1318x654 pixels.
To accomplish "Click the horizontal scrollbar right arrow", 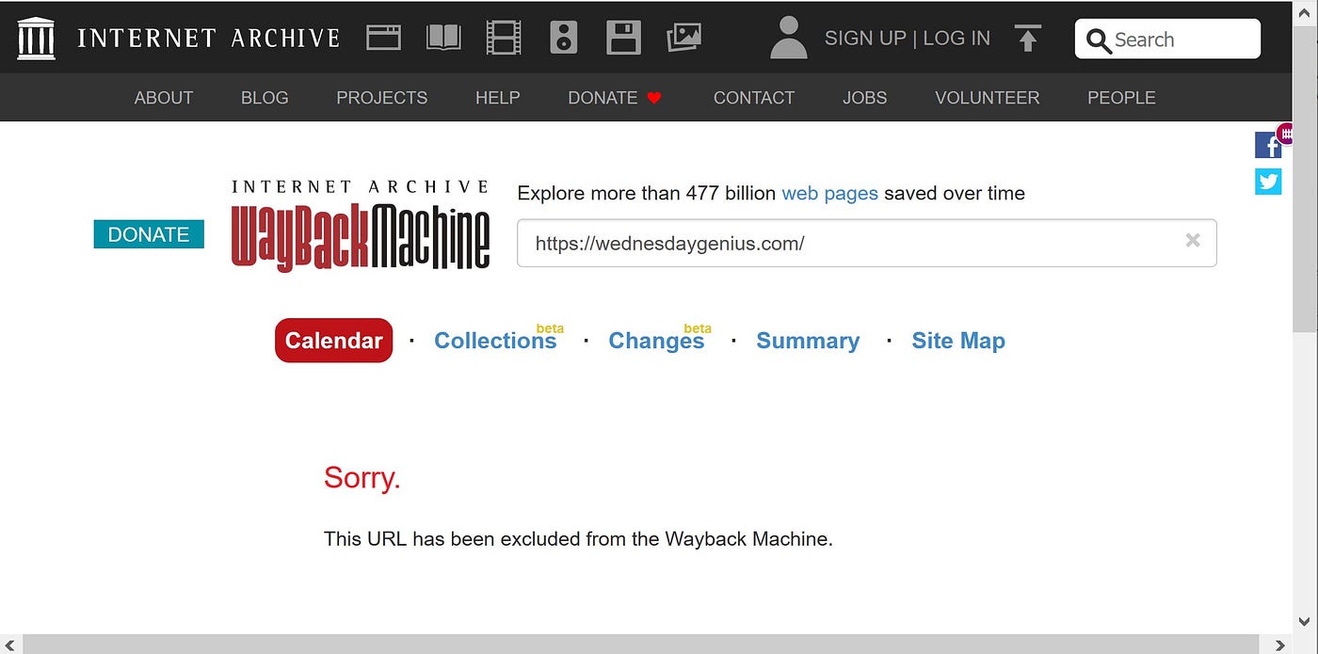I will pyautogui.click(x=1280, y=644).
